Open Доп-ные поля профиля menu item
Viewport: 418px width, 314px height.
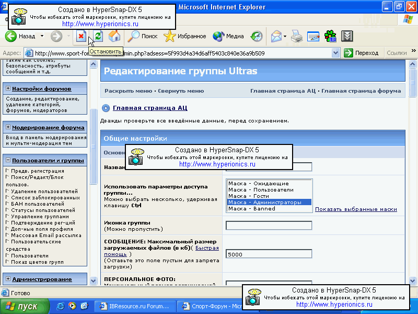(42, 229)
